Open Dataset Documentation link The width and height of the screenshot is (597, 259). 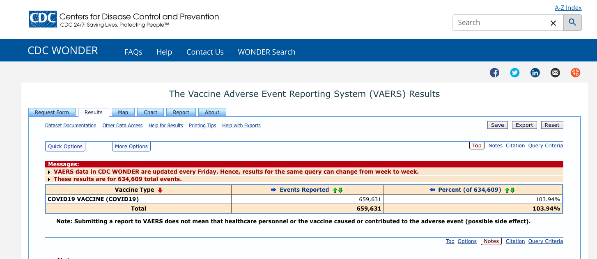71,126
